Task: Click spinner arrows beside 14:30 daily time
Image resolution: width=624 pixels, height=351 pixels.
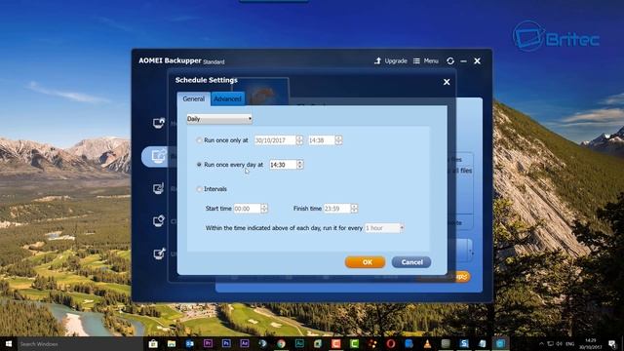Action: click(x=300, y=165)
